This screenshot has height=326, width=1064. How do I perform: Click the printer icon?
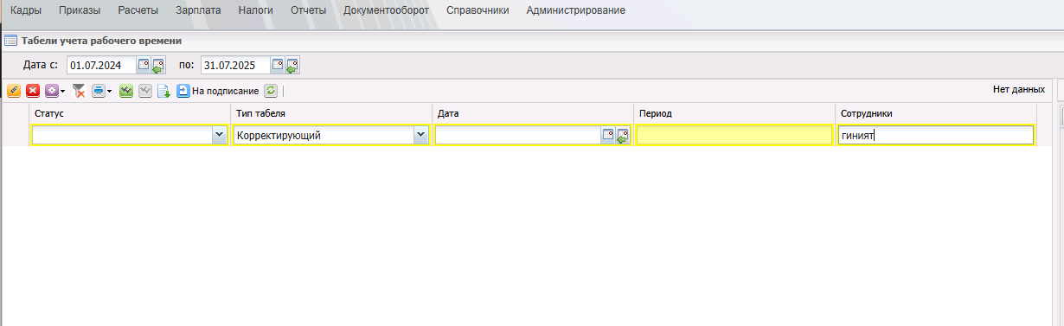pos(98,90)
